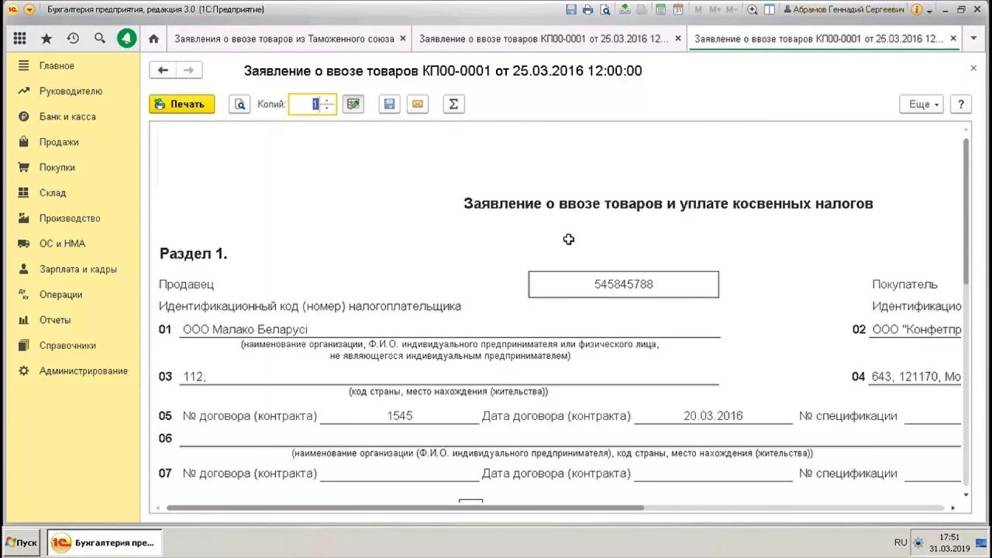This screenshot has height=558, width=992.
Task: Click the question mark help button
Action: (x=961, y=104)
